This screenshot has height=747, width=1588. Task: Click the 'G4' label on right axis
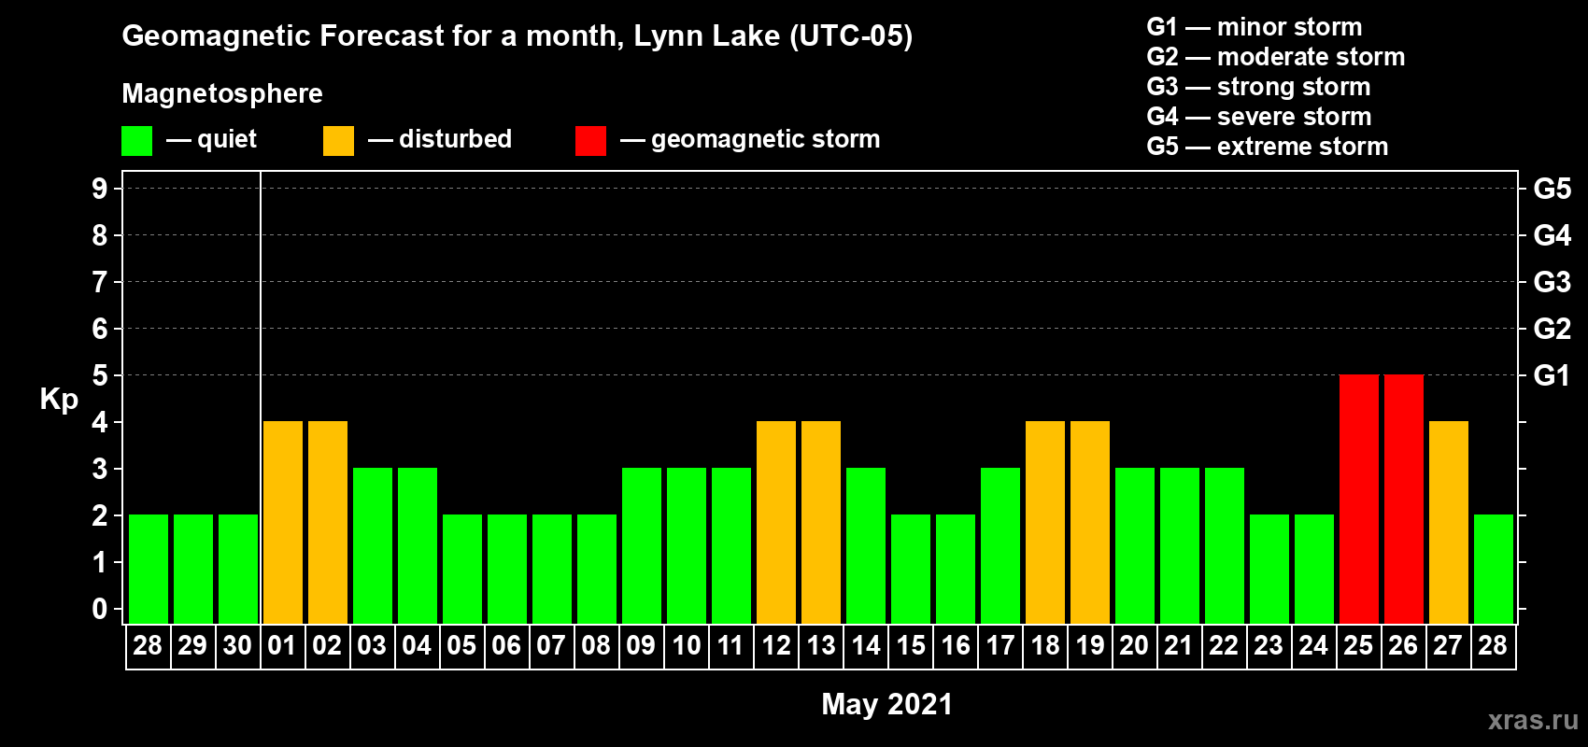pos(1552,235)
